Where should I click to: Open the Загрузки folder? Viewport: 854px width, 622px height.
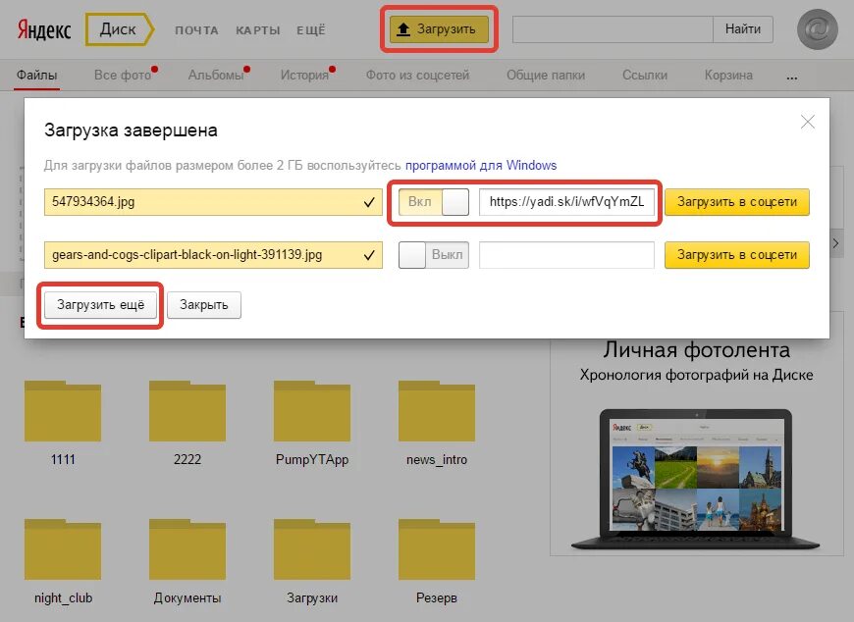[x=312, y=561]
